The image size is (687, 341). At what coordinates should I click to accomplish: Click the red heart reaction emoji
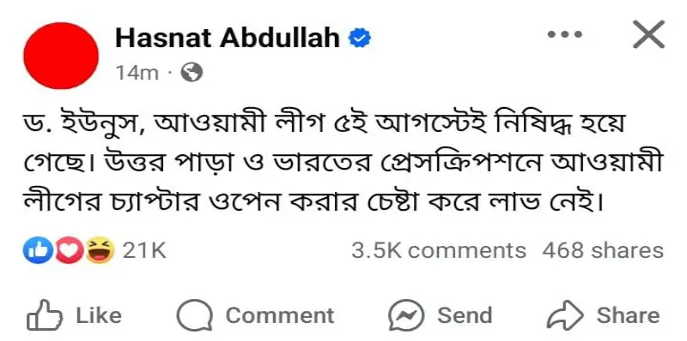[70, 250]
